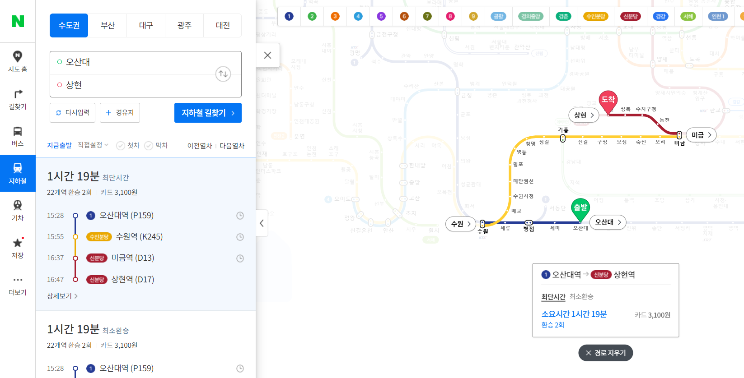Viewport: 744px width, 378px height.
Task: Filter map by Line 7
Action: 427,16
